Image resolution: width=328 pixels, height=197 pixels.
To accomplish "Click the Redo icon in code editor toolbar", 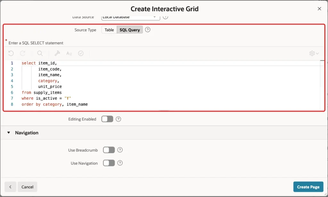I will (x=23, y=53).
